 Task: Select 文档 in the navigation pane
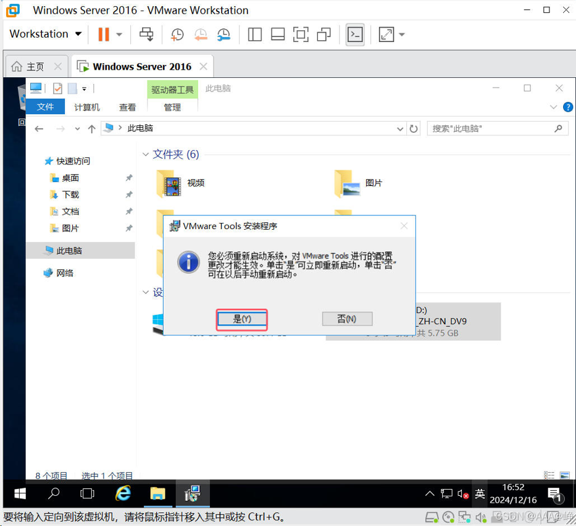[70, 212]
